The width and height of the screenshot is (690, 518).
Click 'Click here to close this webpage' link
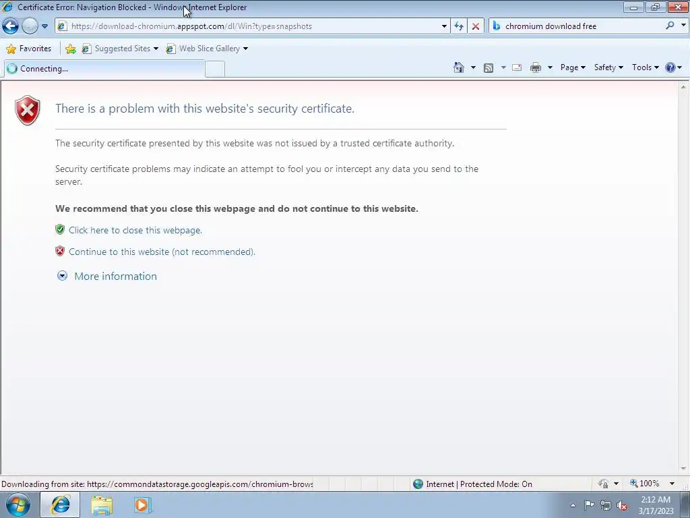(x=135, y=230)
